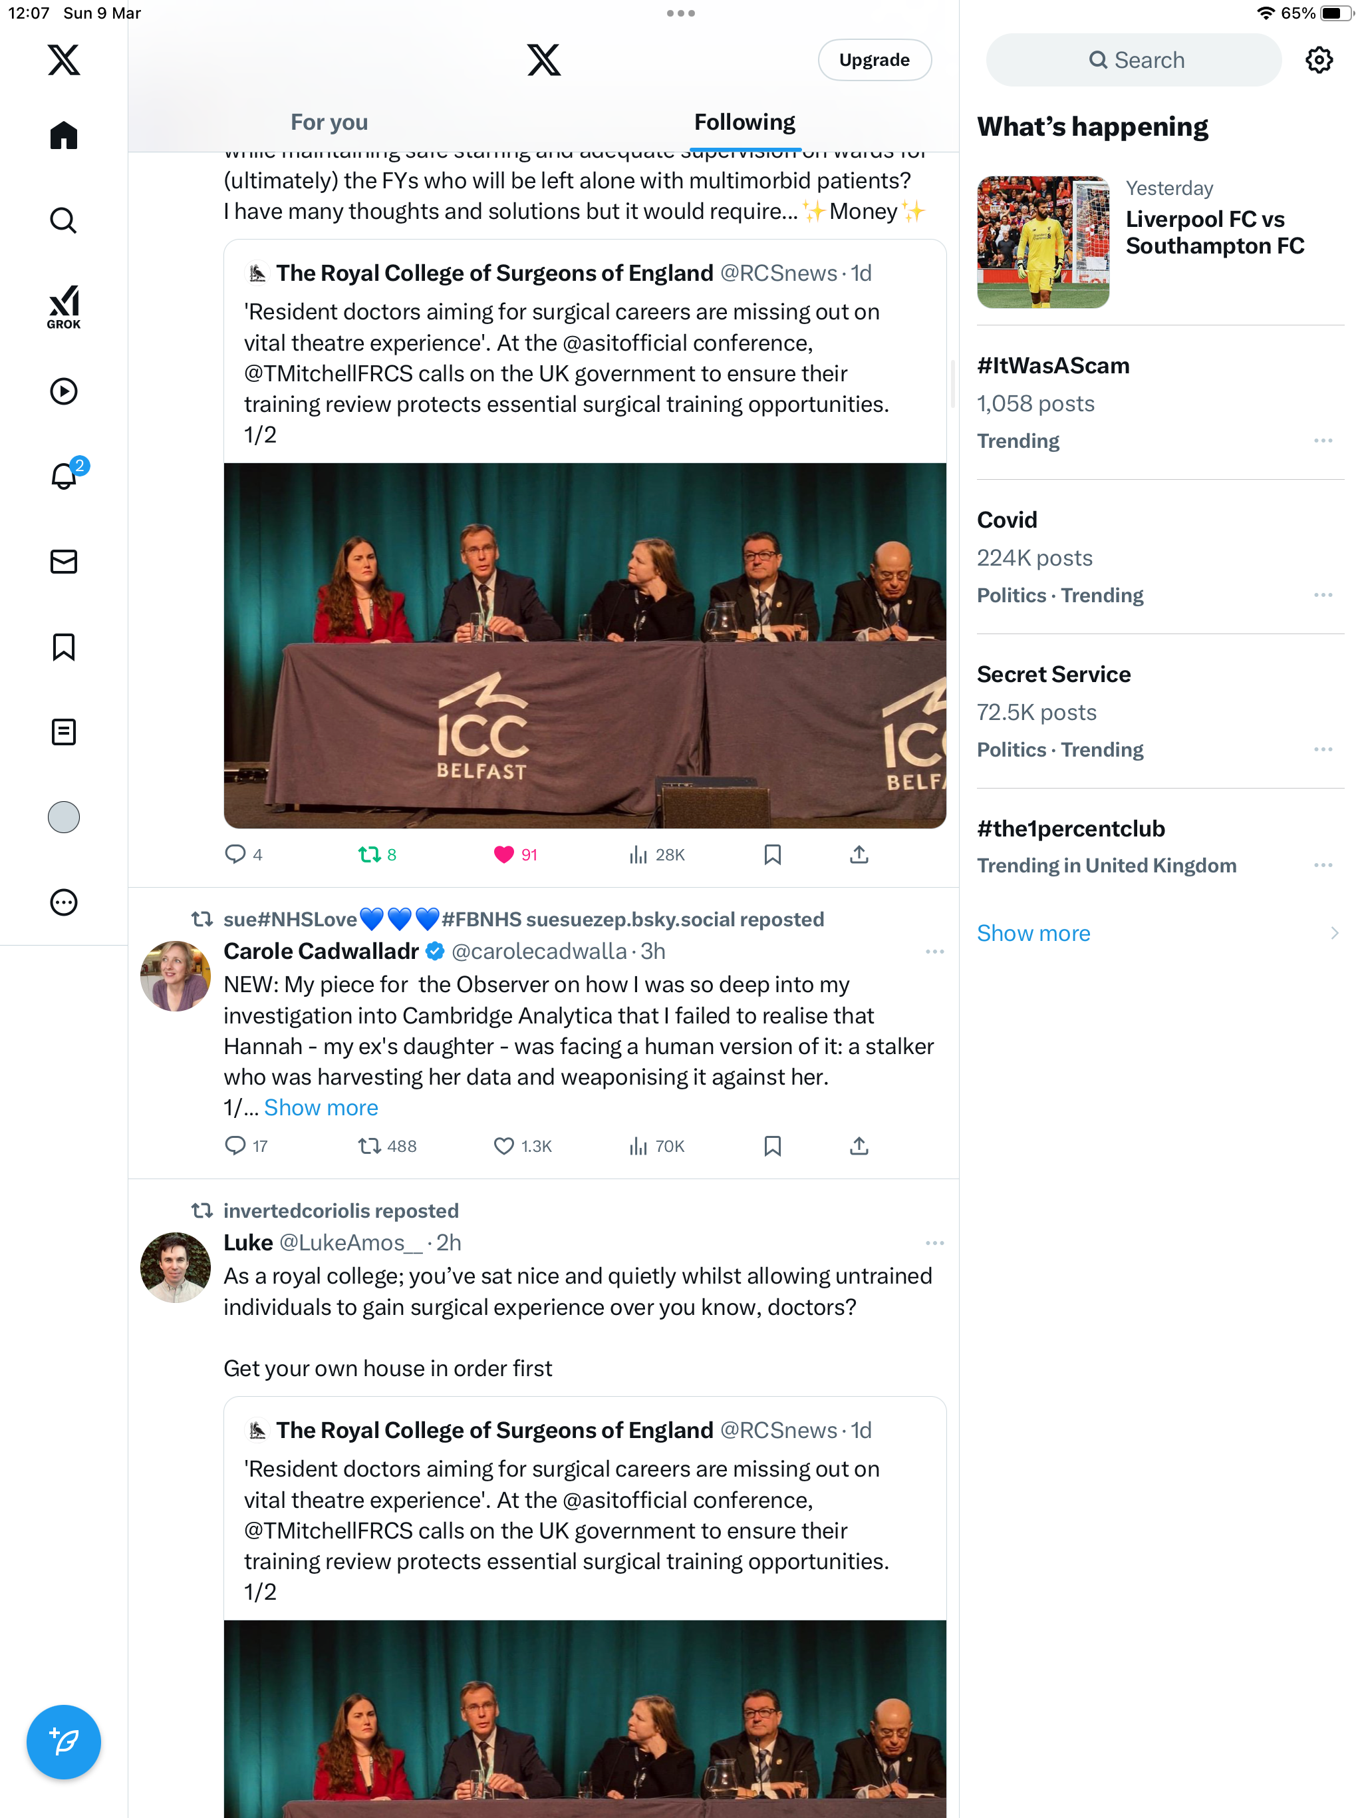Open the ICC Belfast panel photo
The height and width of the screenshot is (1818, 1362).
[585, 645]
